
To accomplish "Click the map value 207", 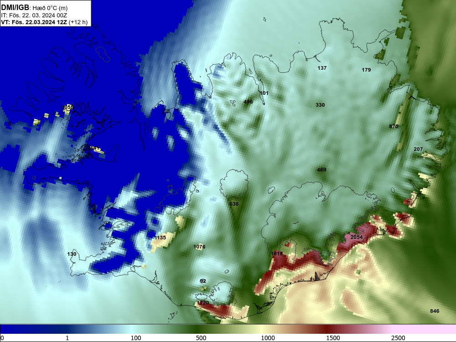I will (x=418, y=149).
